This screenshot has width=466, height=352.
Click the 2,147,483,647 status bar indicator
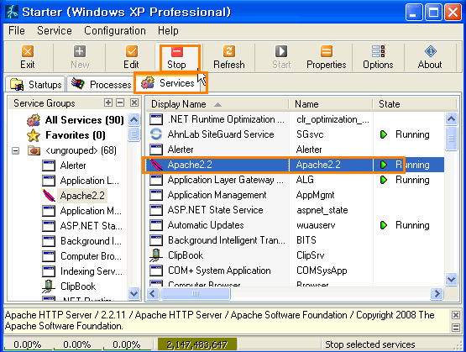click(197, 344)
